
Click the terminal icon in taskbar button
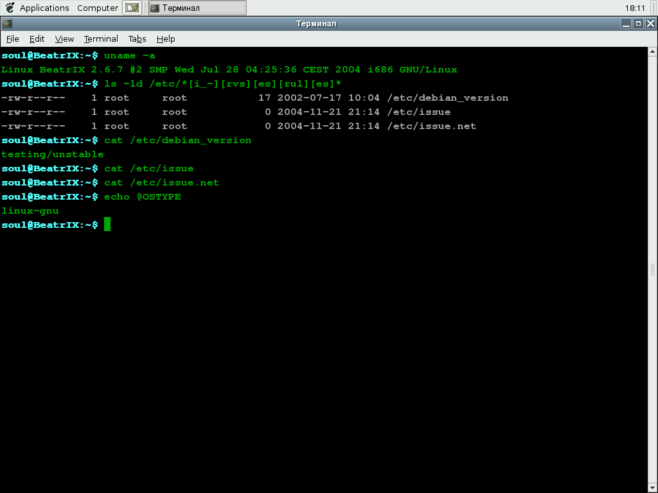click(x=155, y=8)
